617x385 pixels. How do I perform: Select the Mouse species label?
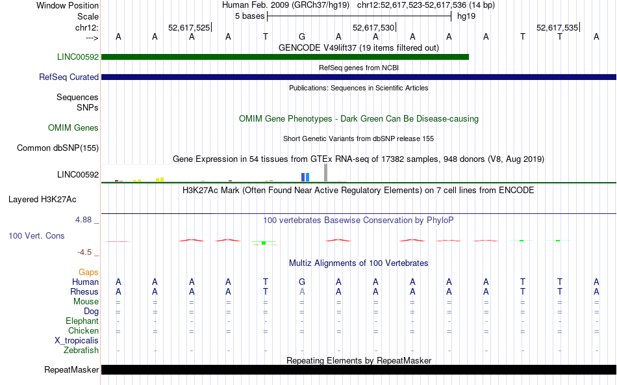tap(86, 302)
